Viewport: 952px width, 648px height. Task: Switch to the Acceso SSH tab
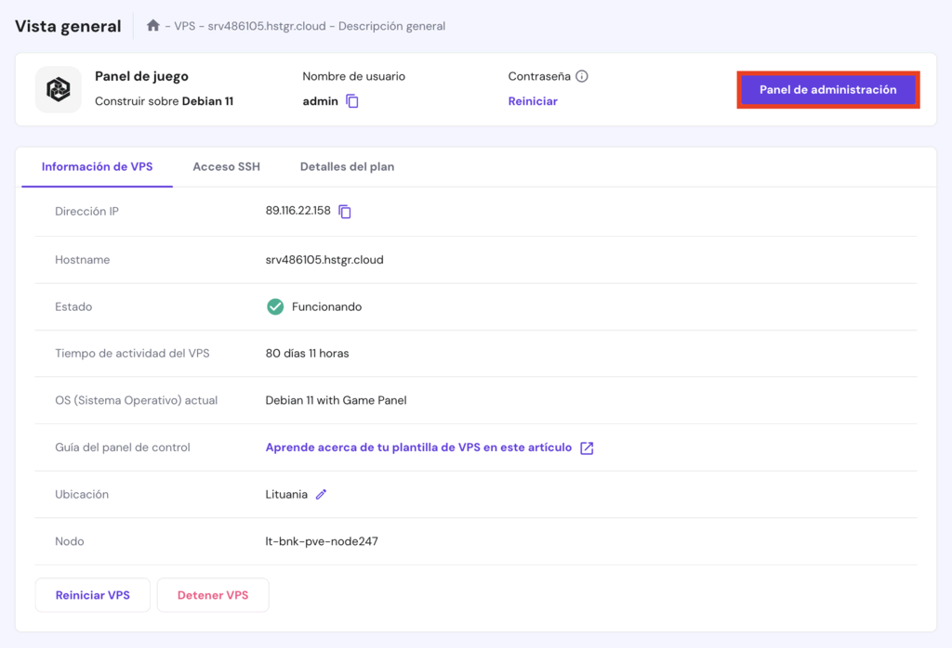[x=226, y=167]
